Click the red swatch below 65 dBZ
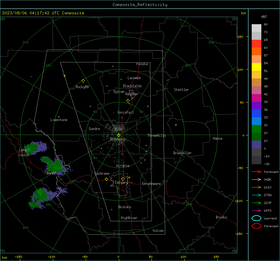 (x=256, y=44)
